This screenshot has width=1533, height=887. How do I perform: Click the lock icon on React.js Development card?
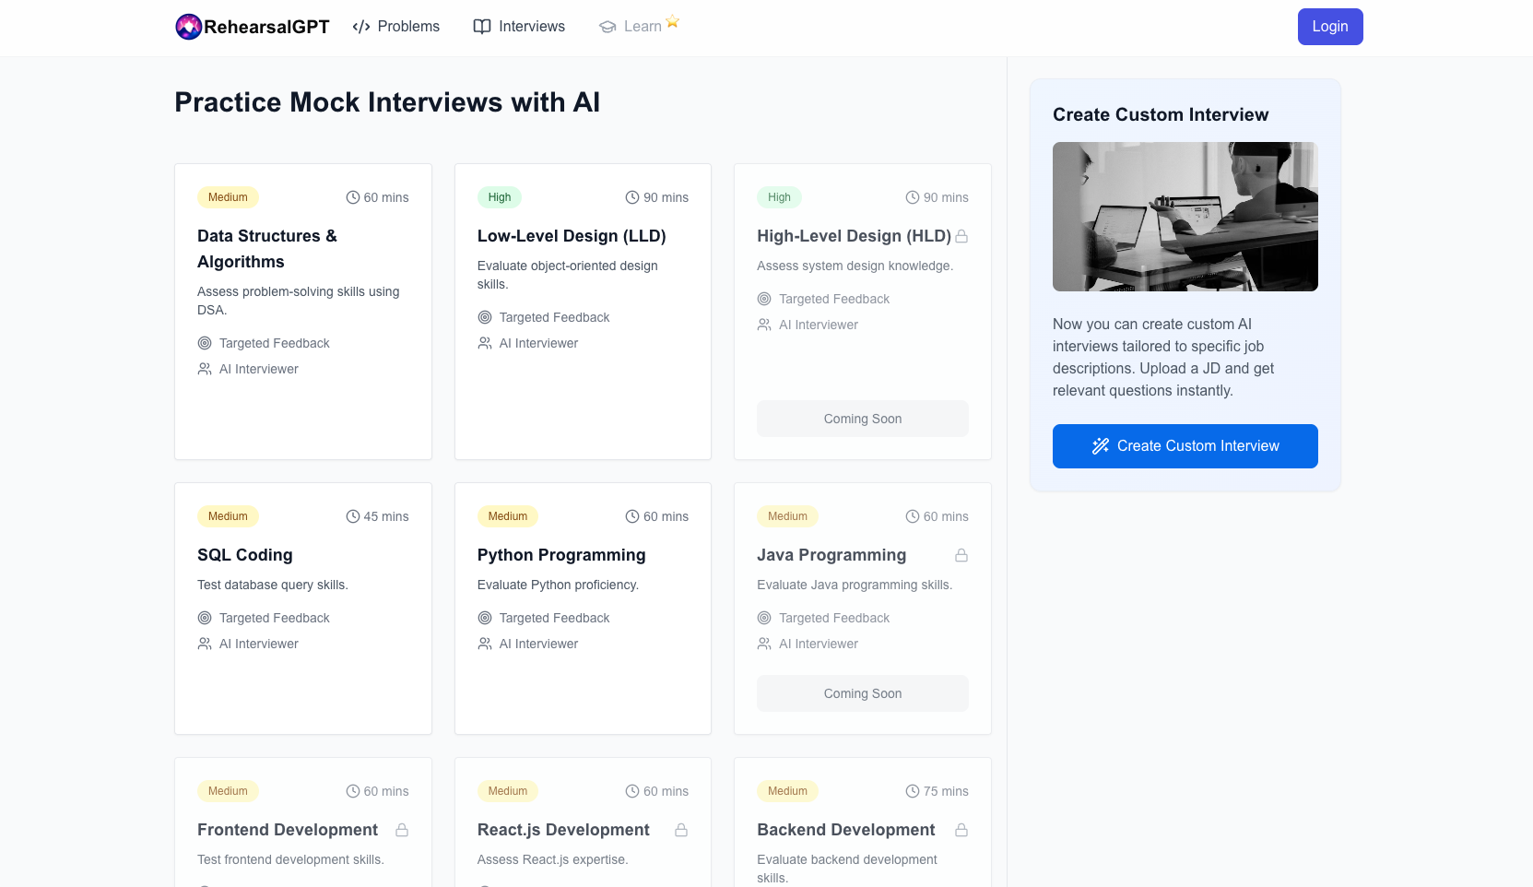tap(681, 830)
